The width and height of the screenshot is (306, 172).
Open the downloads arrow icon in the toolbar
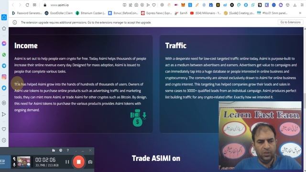pos(295,5)
